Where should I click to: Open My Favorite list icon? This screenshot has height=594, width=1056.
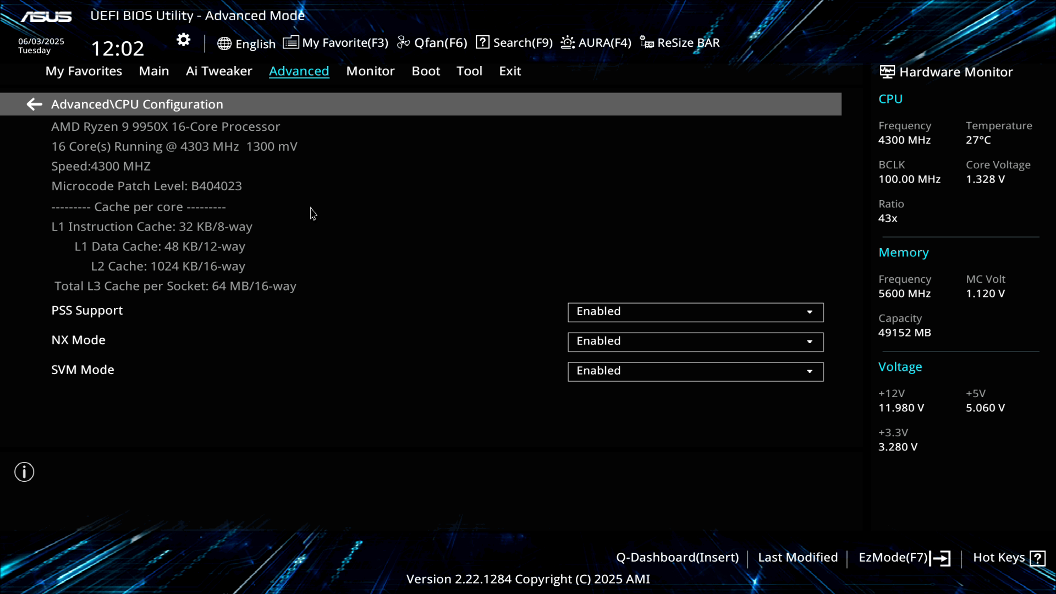[291, 42]
